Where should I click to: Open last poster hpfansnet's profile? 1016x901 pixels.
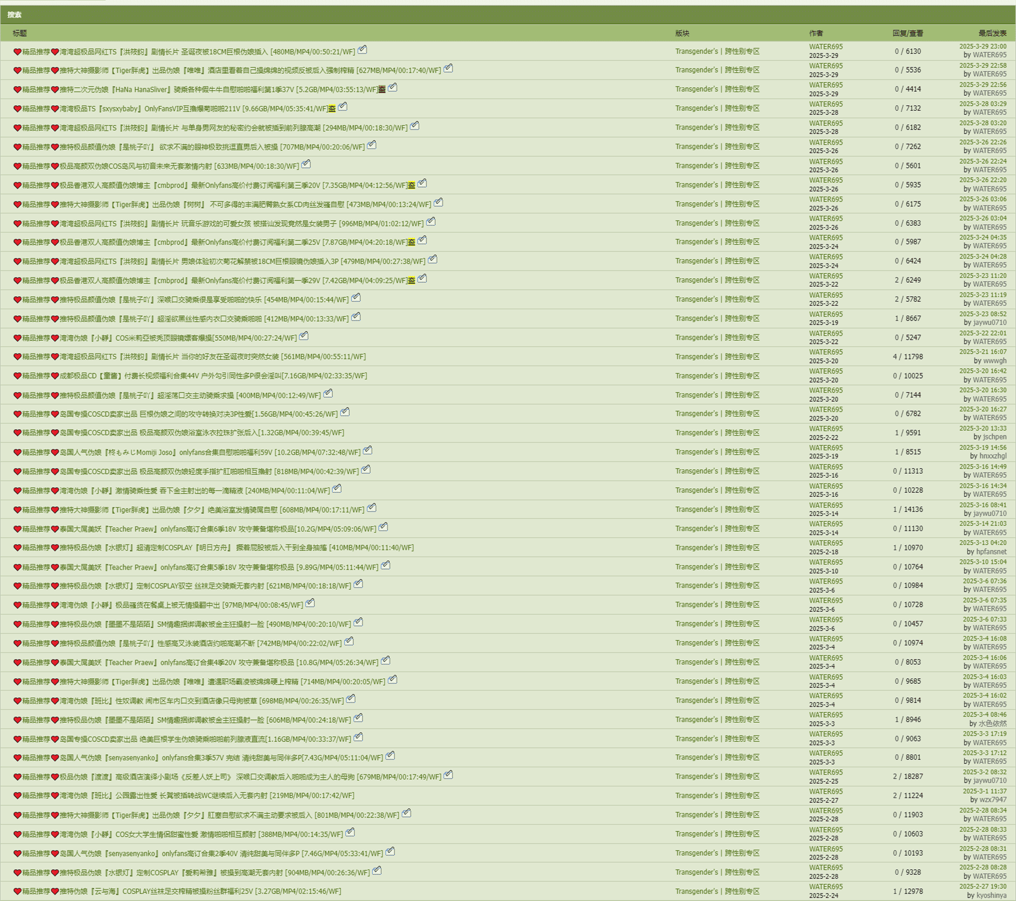[991, 552]
